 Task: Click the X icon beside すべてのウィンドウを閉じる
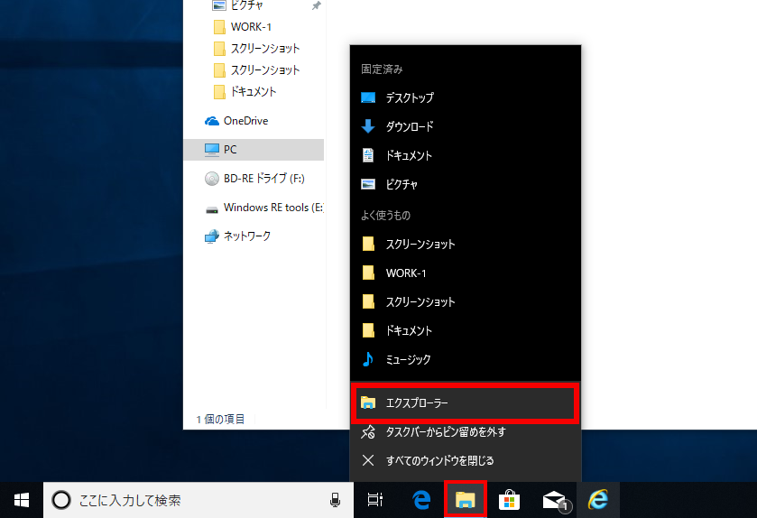tap(368, 460)
